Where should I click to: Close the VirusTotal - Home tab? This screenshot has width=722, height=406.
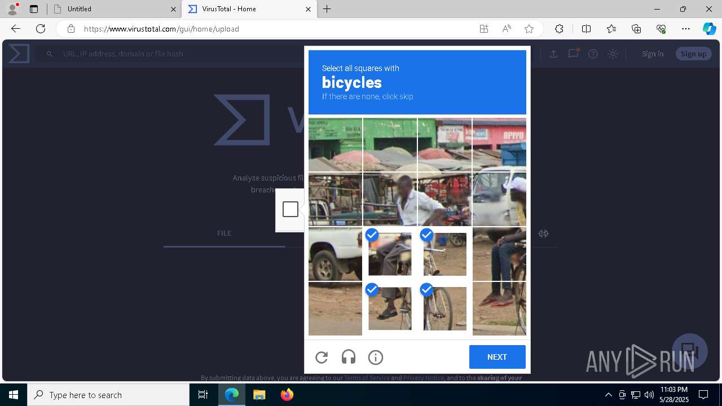pos(308,9)
